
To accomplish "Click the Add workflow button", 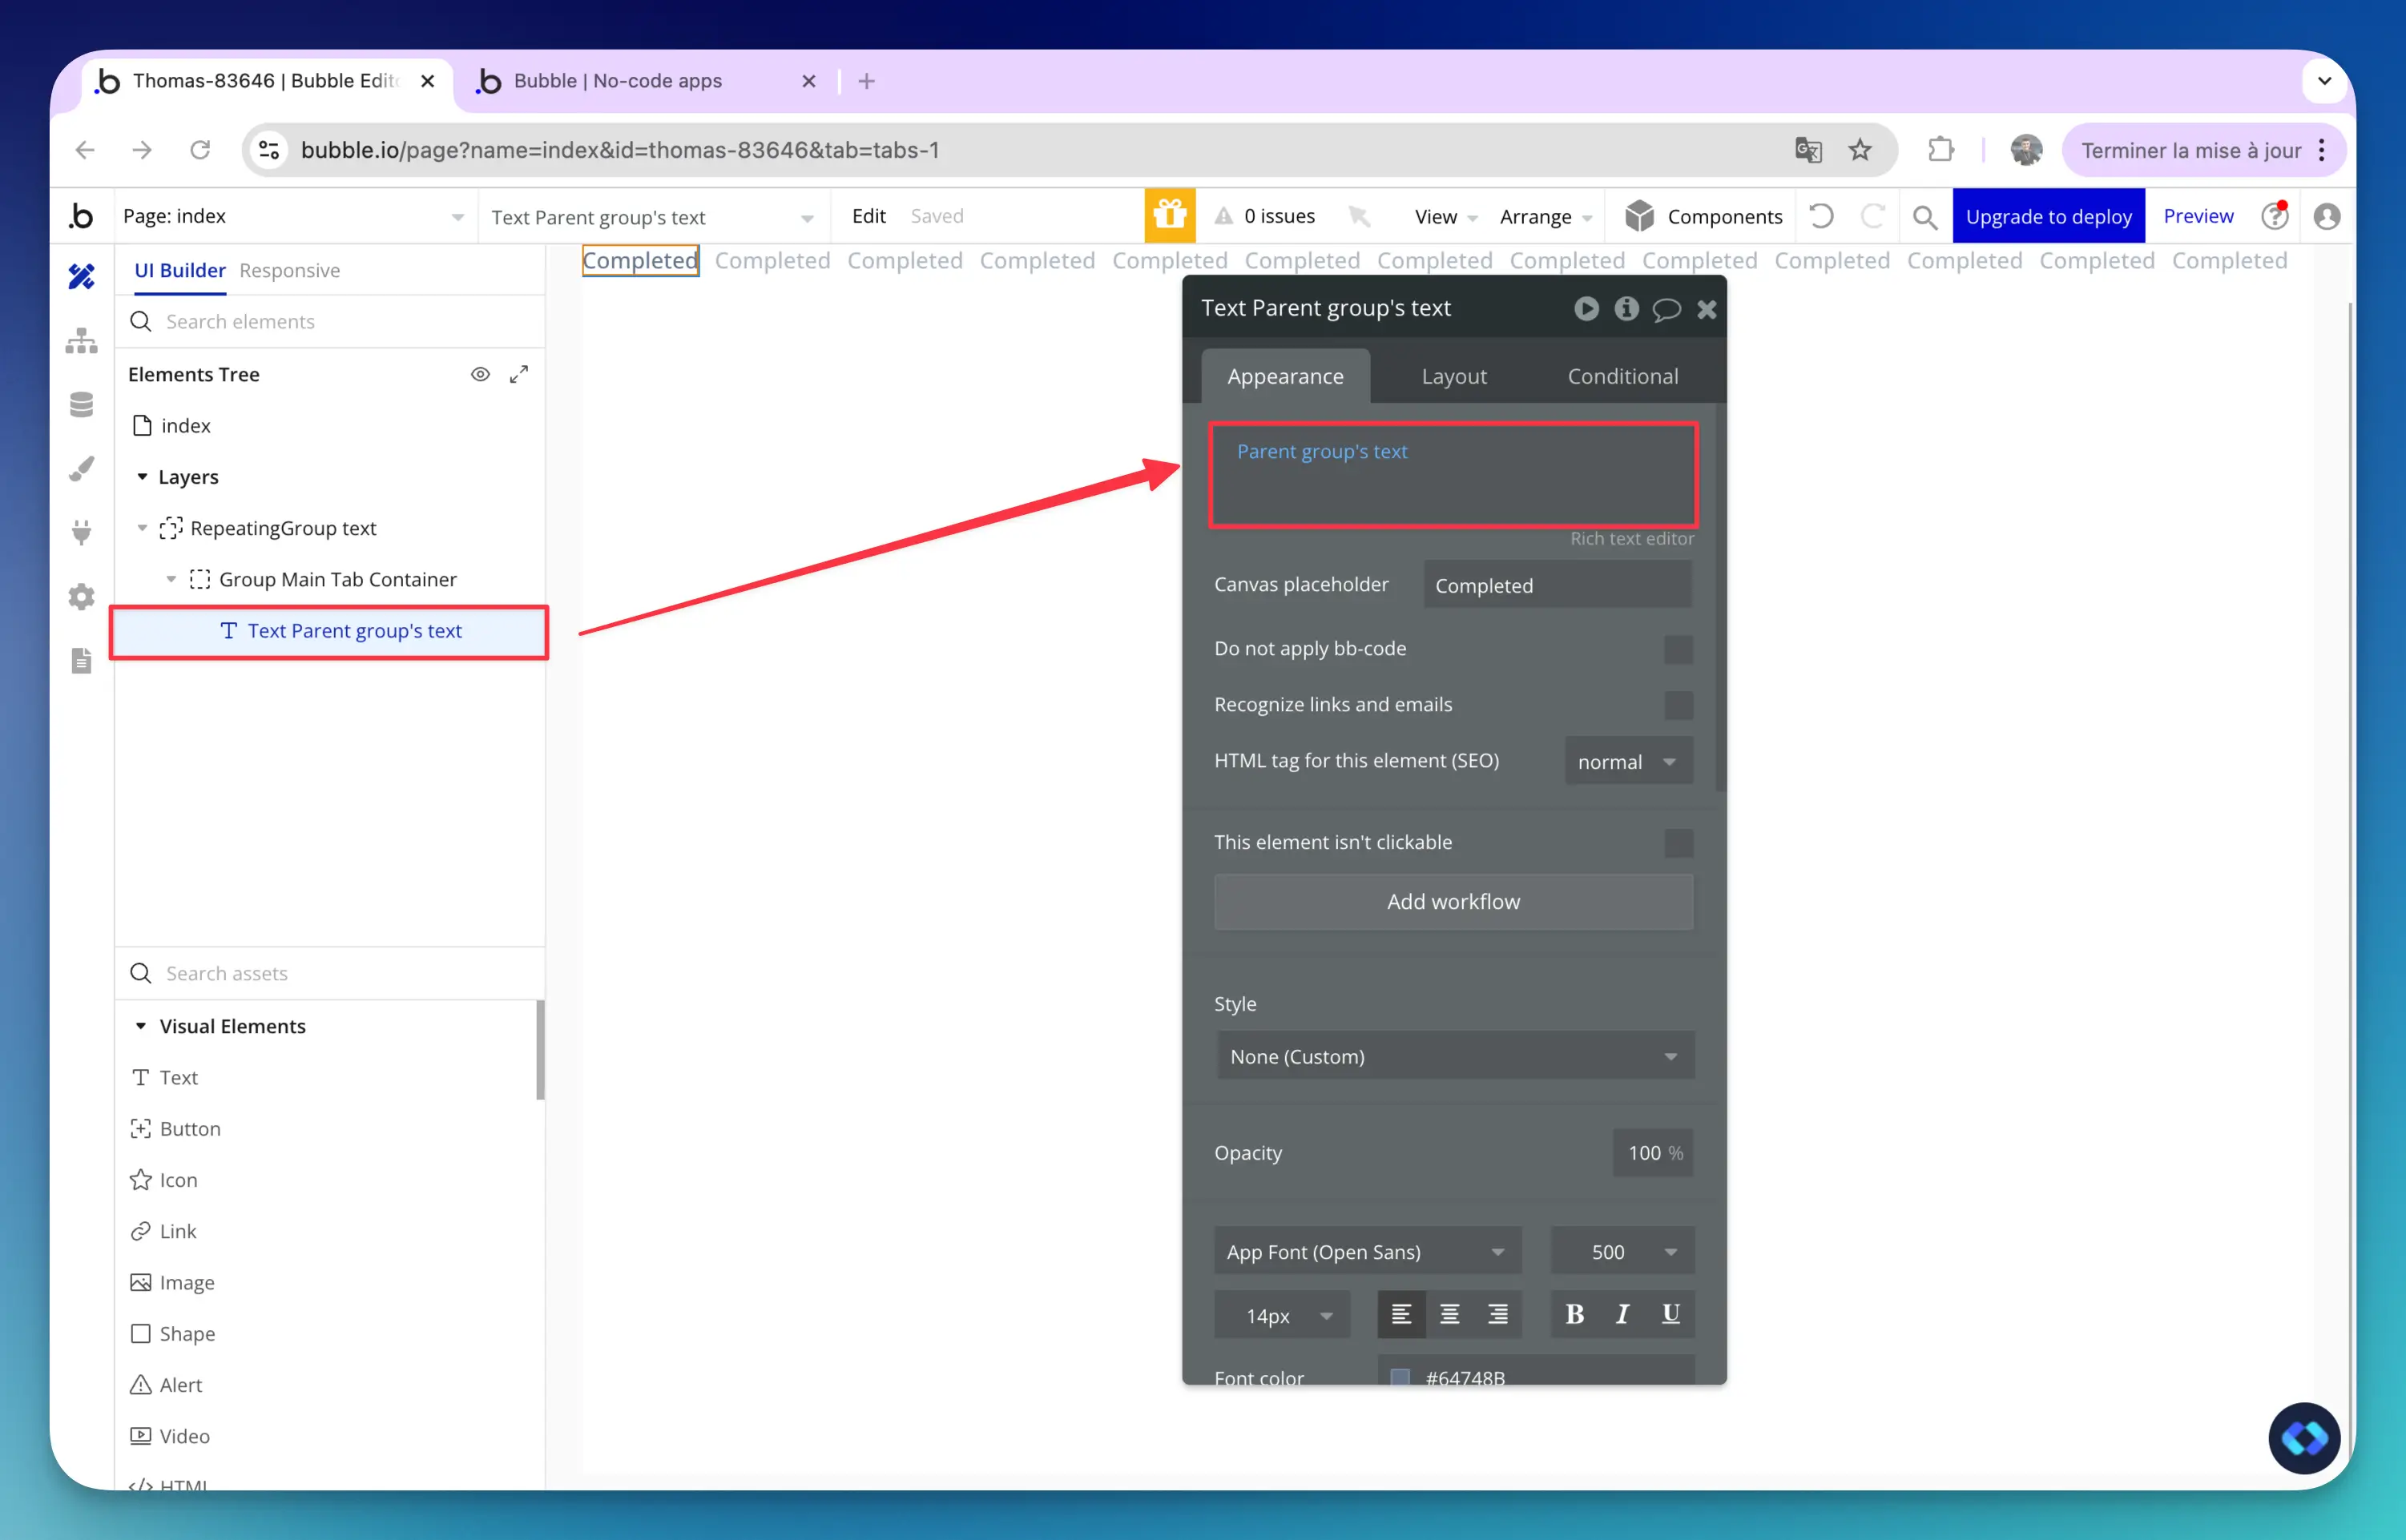I will click(1453, 902).
